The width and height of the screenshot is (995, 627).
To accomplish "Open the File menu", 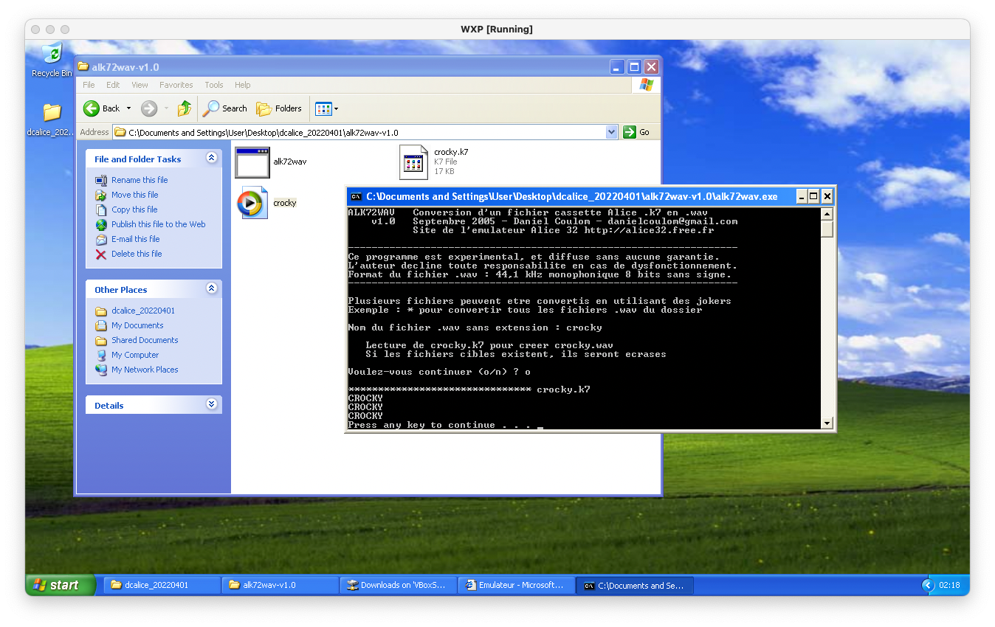I will pyautogui.click(x=89, y=85).
